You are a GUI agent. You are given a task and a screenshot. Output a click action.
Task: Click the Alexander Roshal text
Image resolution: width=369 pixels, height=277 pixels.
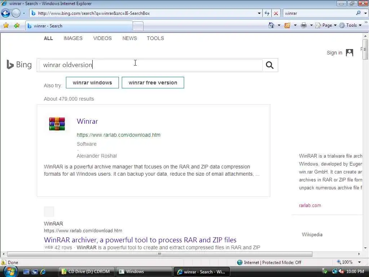[97, 156]
